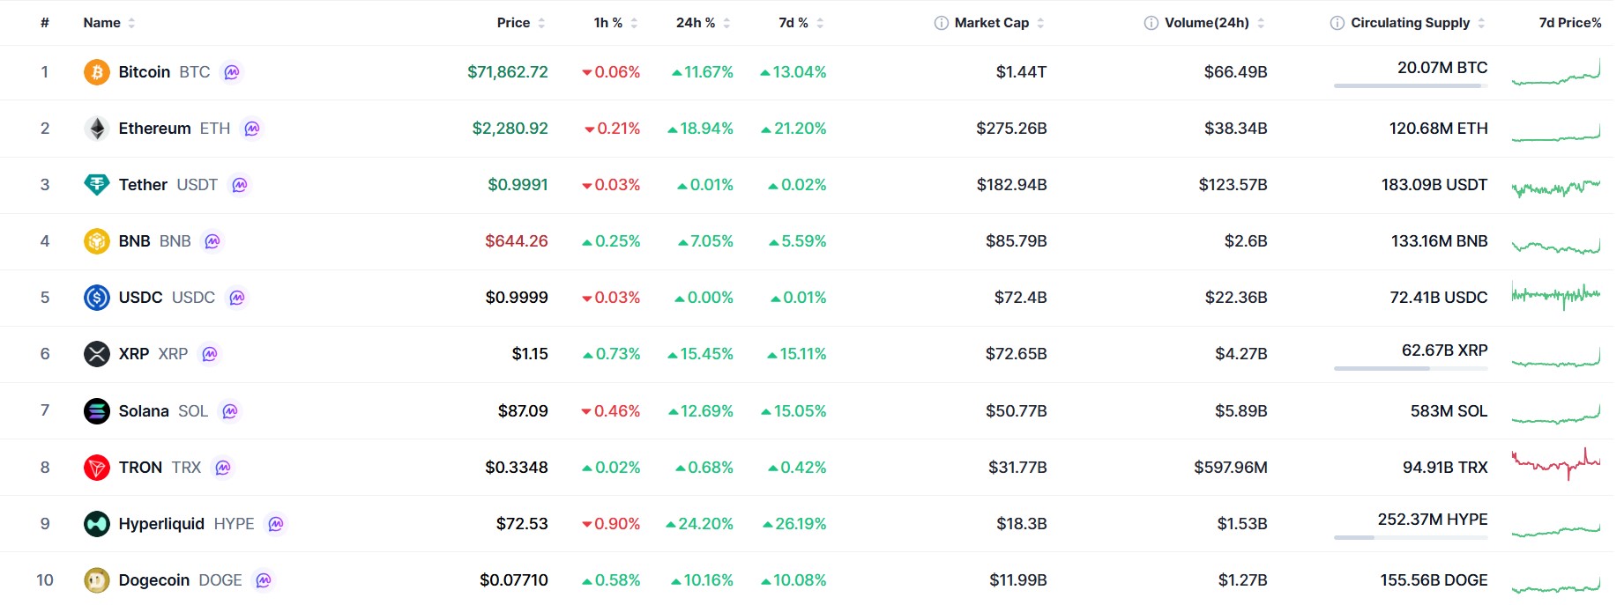Sort by the 24h % column

click(x=704, y=23)
